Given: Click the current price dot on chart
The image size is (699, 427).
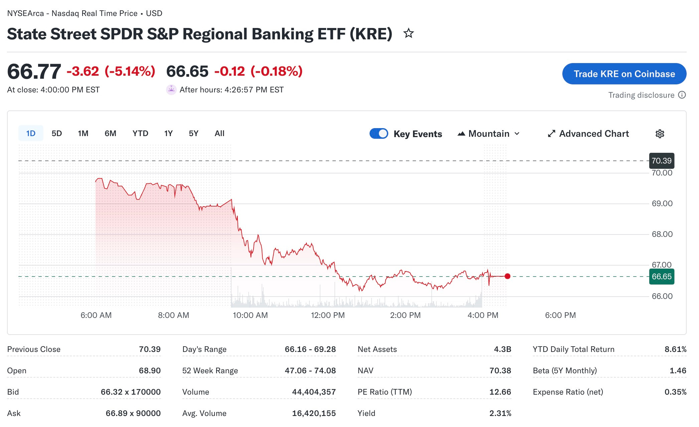Looking at the screenshot, I should pyautogui.click(x=508, y=276).
